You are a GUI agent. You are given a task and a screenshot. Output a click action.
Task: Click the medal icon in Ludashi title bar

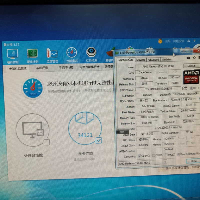[x=160, y=41]
